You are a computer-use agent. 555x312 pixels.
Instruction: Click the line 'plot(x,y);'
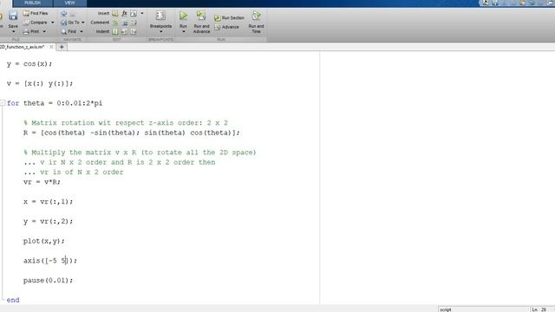point(44,241)
